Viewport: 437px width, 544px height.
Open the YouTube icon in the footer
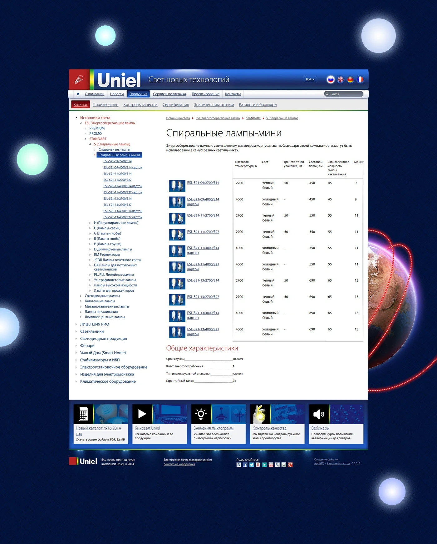coord(271,465)
